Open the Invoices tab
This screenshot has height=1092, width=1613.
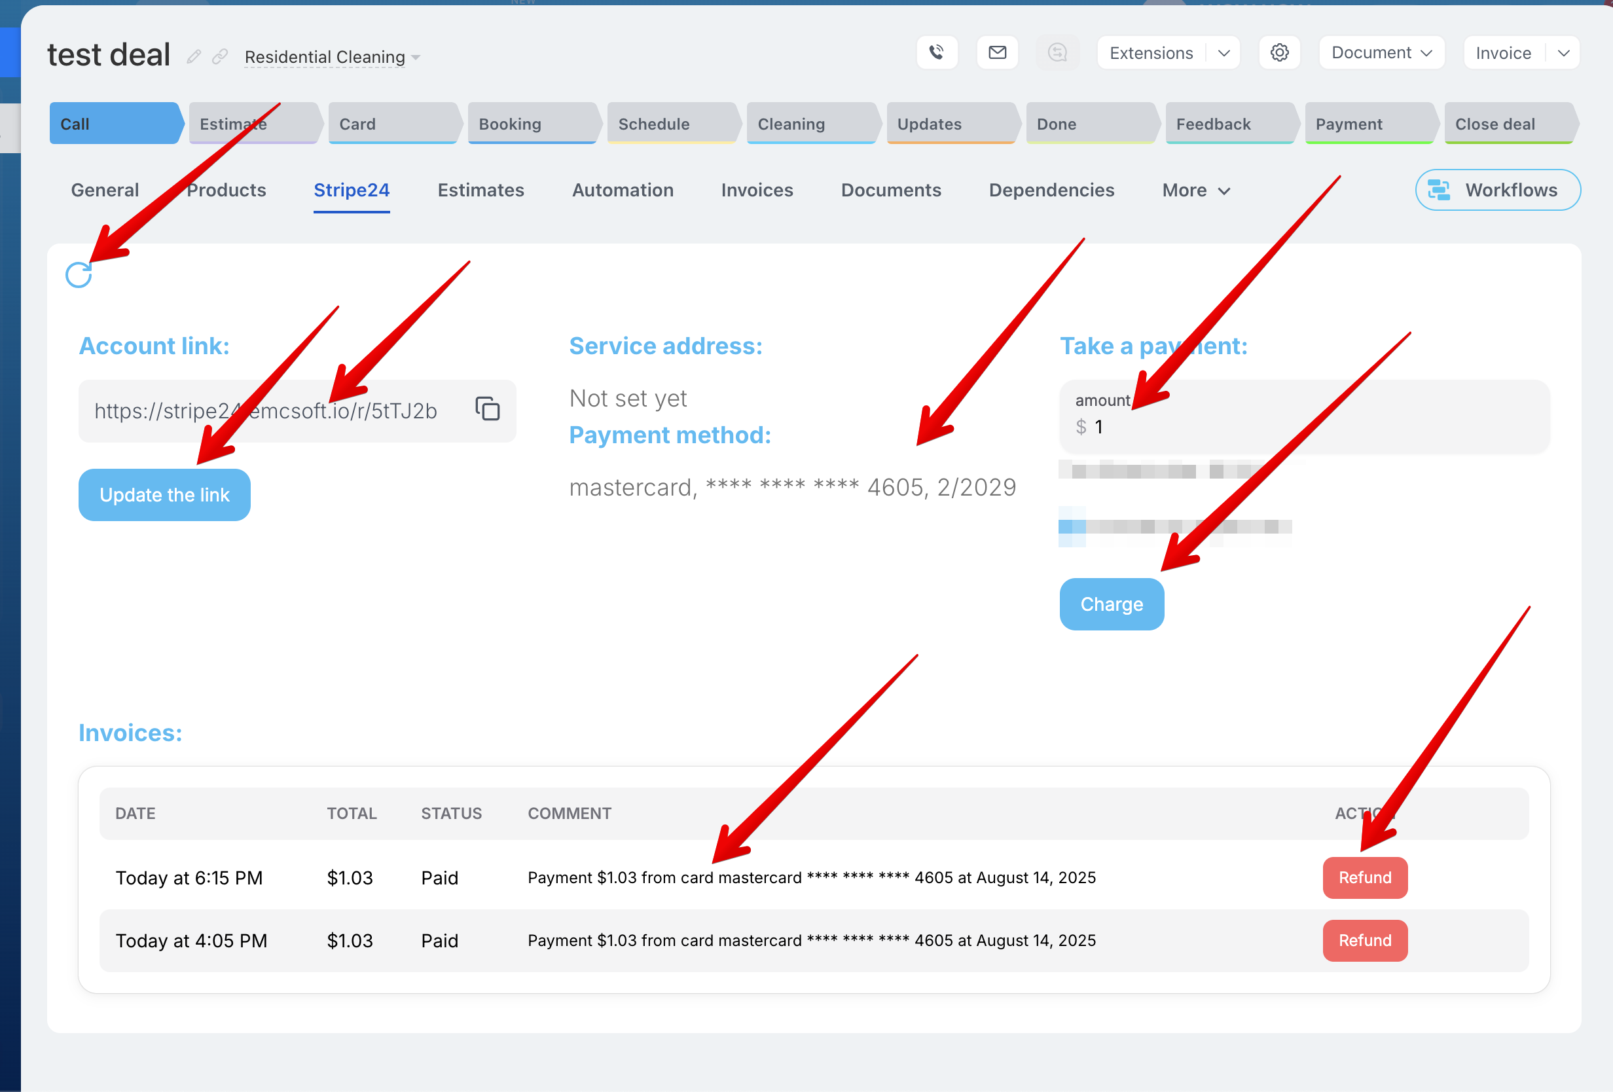pos(757,191)
